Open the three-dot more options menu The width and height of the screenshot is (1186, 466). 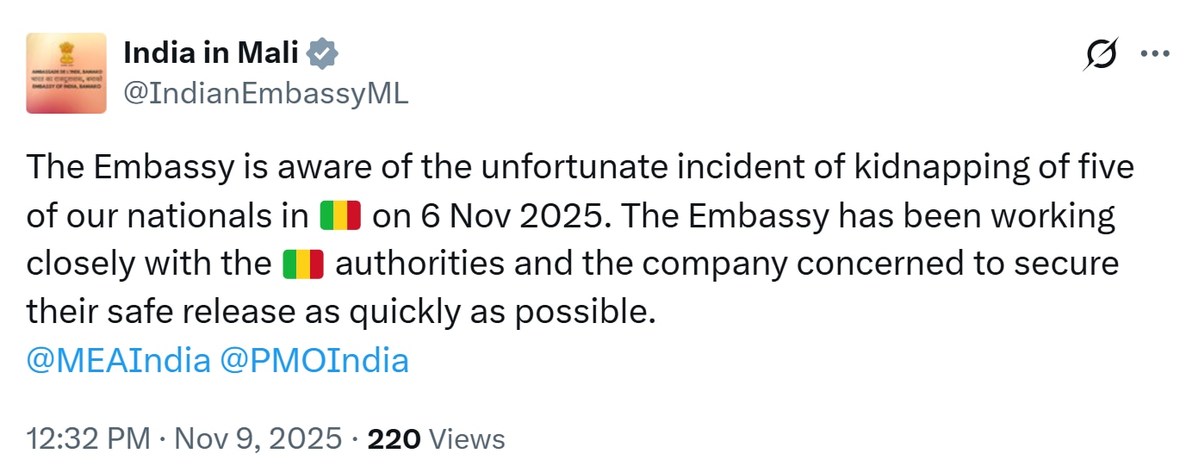point(1154,53)
